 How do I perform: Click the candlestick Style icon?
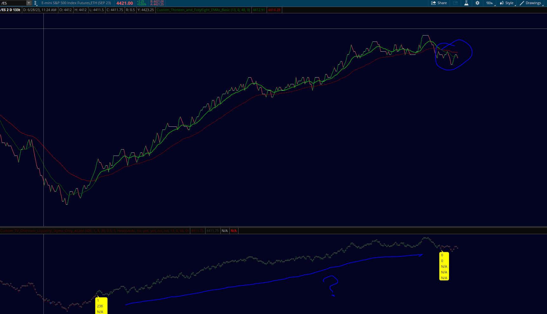(x=502, y=3)
